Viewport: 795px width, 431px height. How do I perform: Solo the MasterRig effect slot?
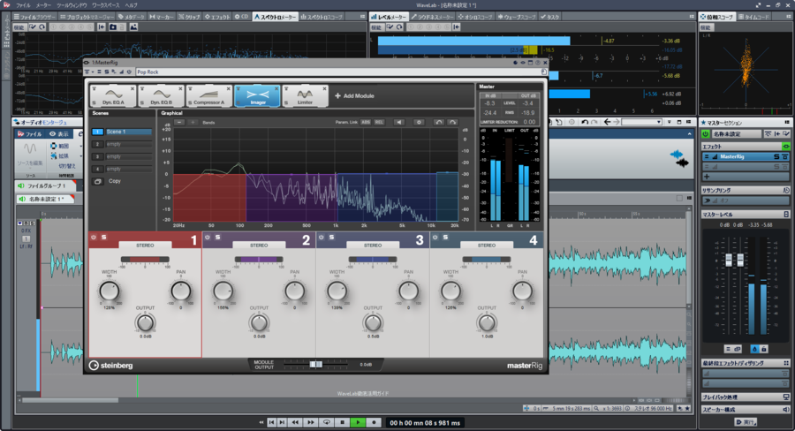point(776,156)
